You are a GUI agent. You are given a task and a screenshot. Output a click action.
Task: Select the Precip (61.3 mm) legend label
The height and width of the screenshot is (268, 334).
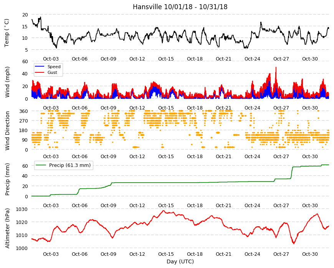point(70,165)
